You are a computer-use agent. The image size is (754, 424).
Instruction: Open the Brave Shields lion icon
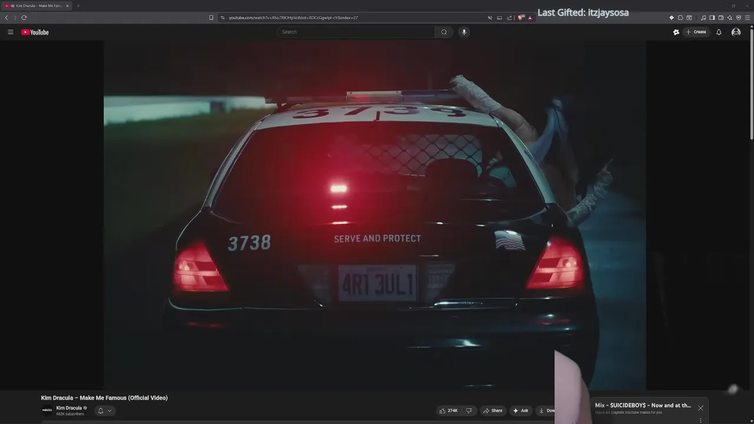point(521,18)
